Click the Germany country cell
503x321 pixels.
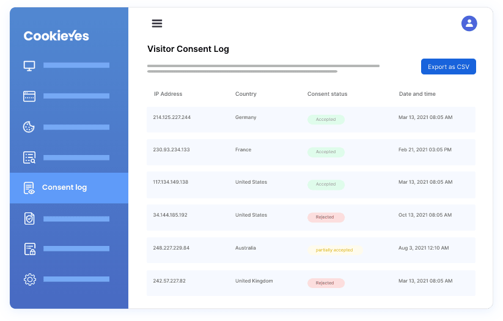(246, 118)
